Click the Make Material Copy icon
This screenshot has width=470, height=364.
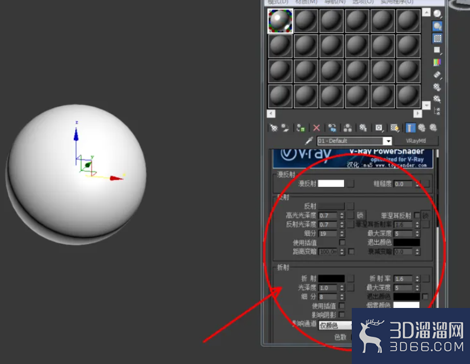pyautogui.click(x=332, y=128)
